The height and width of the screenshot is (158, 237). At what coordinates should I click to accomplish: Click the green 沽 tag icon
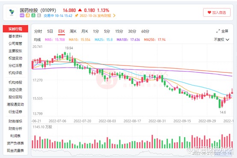point(33,15)
